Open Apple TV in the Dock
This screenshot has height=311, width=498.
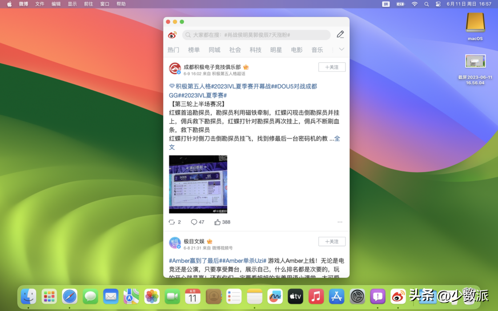click(x=295, y=296)
